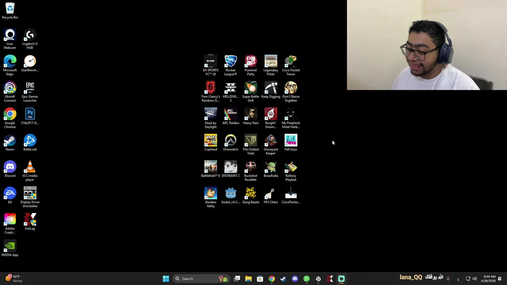The width and height of the screenshot is (507, 285).
Task: Open the Windows Start menu
Action: pos(166,279)
